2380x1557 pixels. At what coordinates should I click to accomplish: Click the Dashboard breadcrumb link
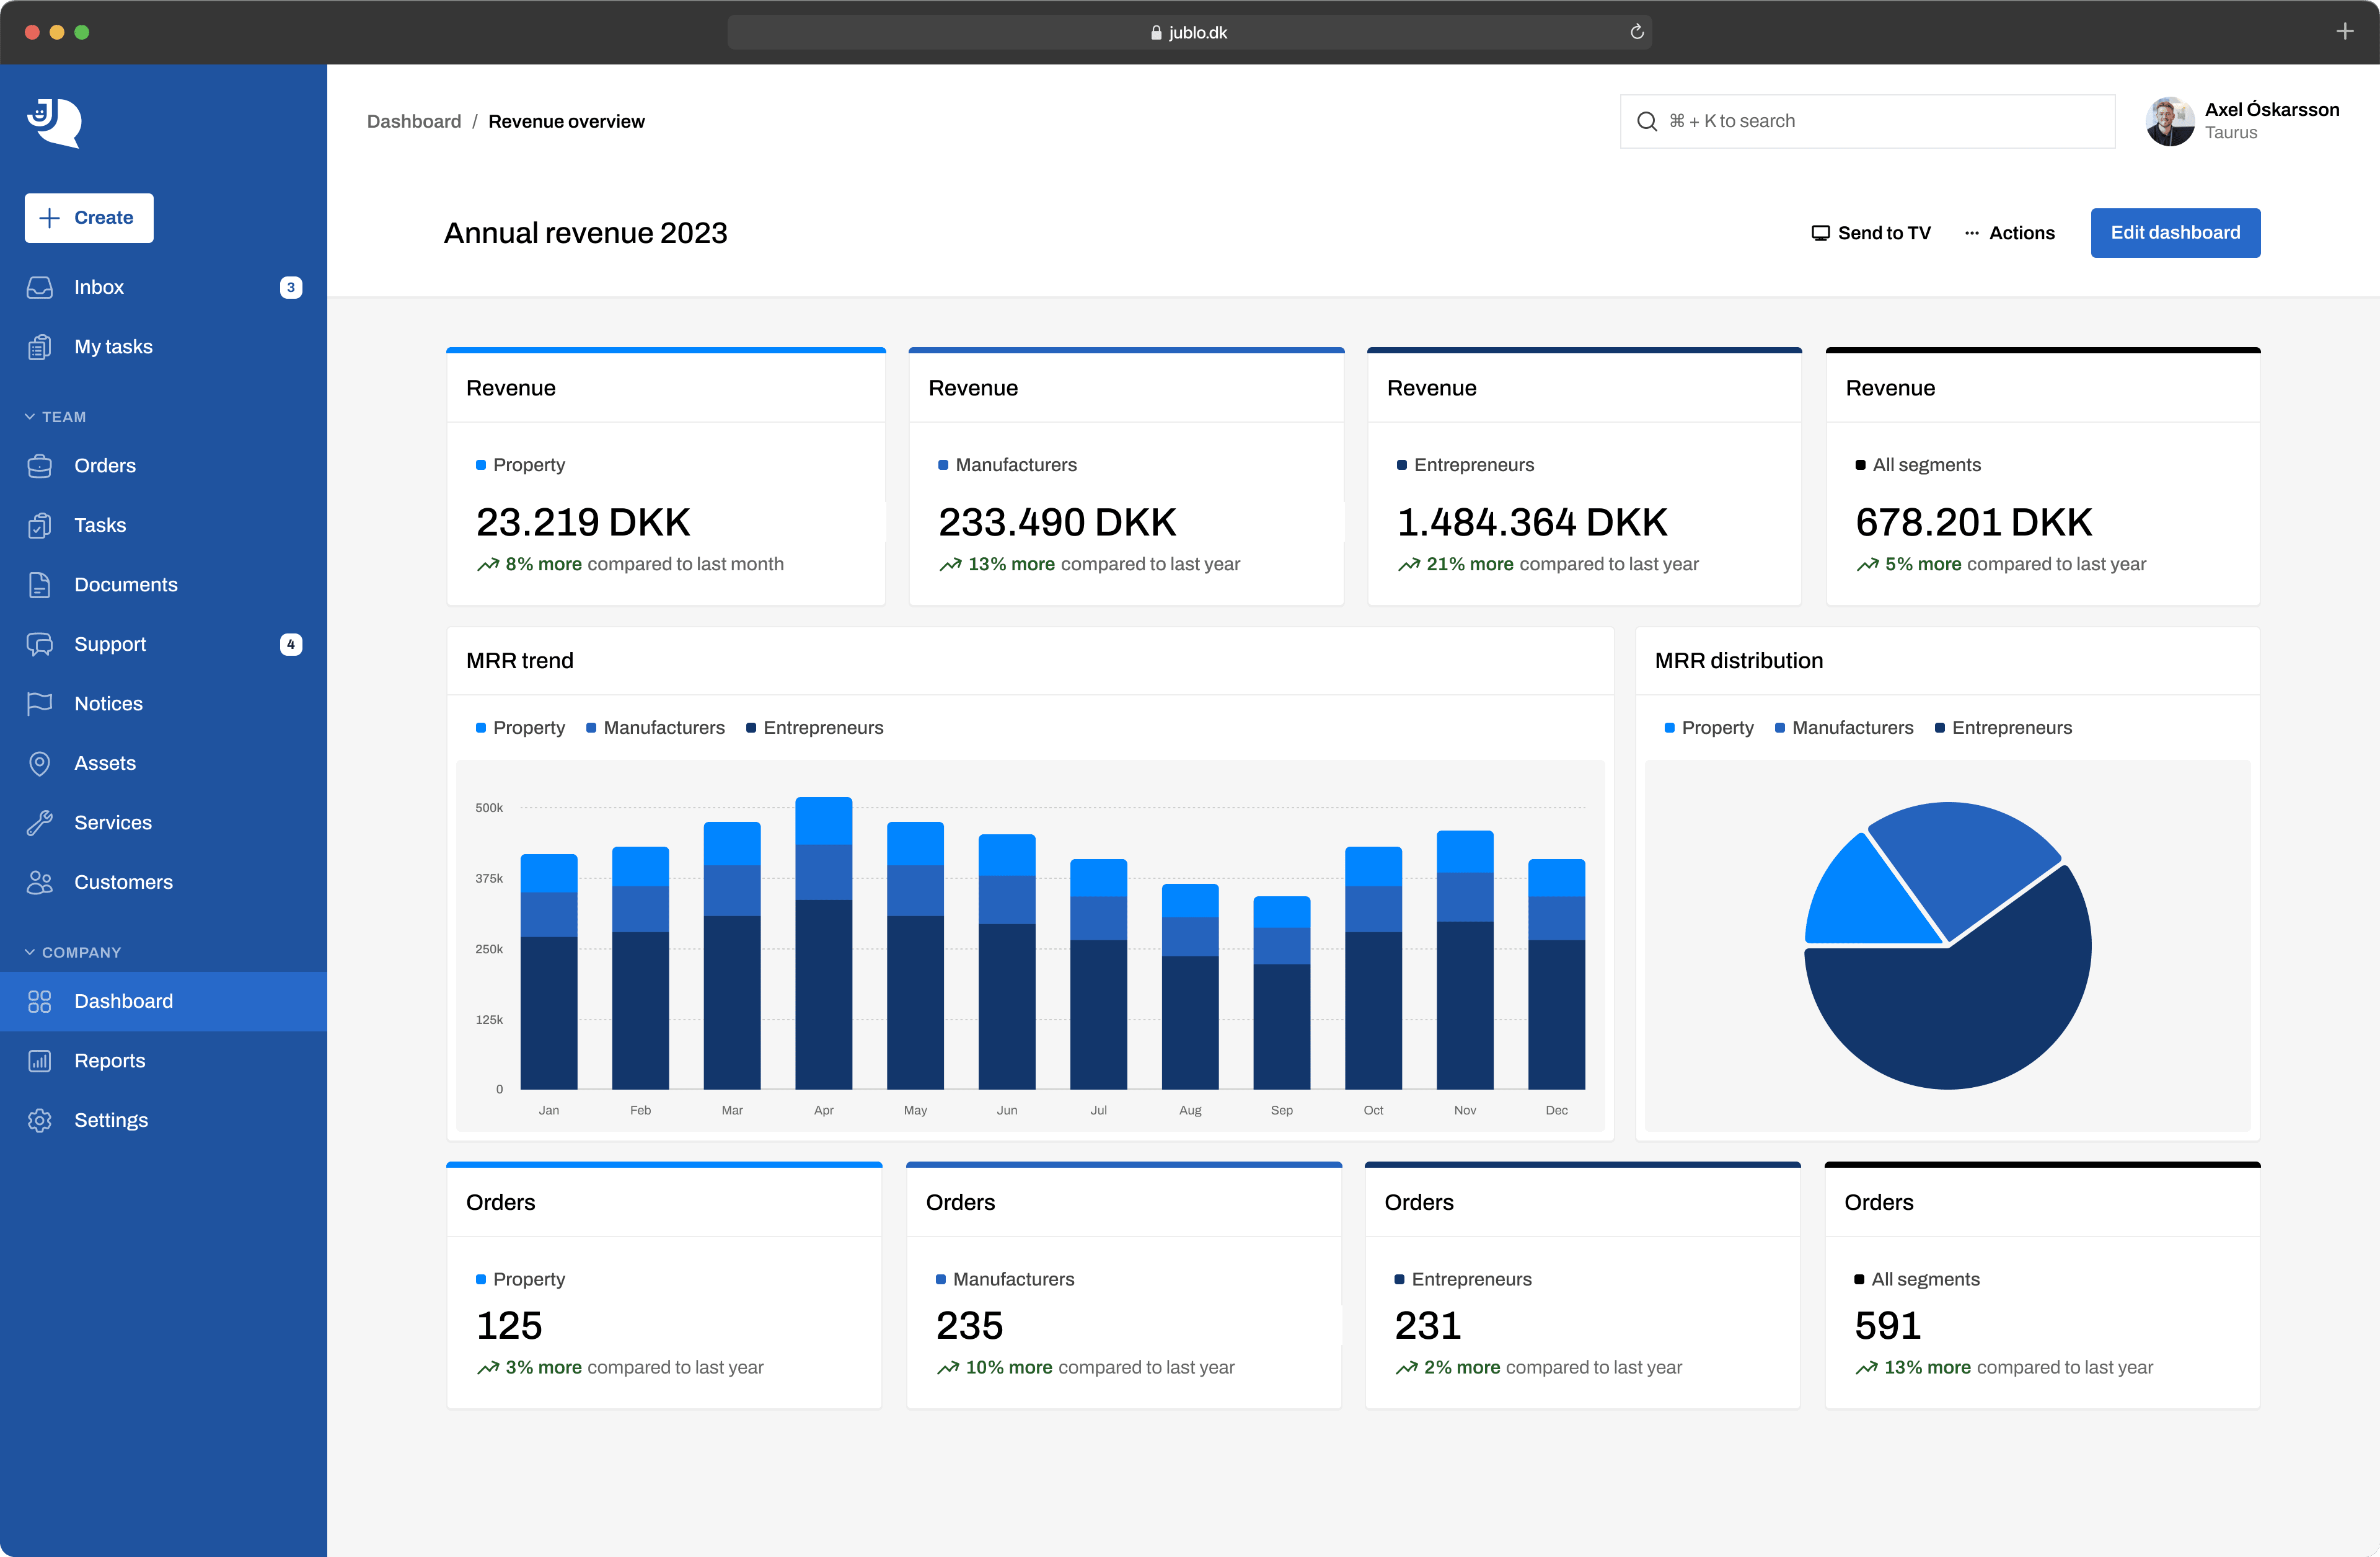click(412, 120)
